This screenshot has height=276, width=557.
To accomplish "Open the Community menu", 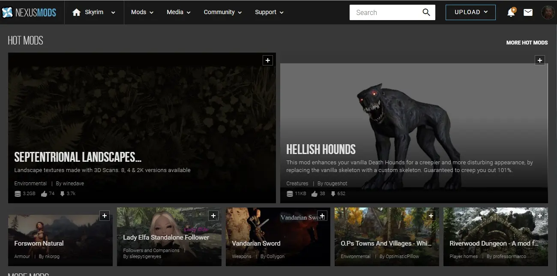I will tap(223, 12).
